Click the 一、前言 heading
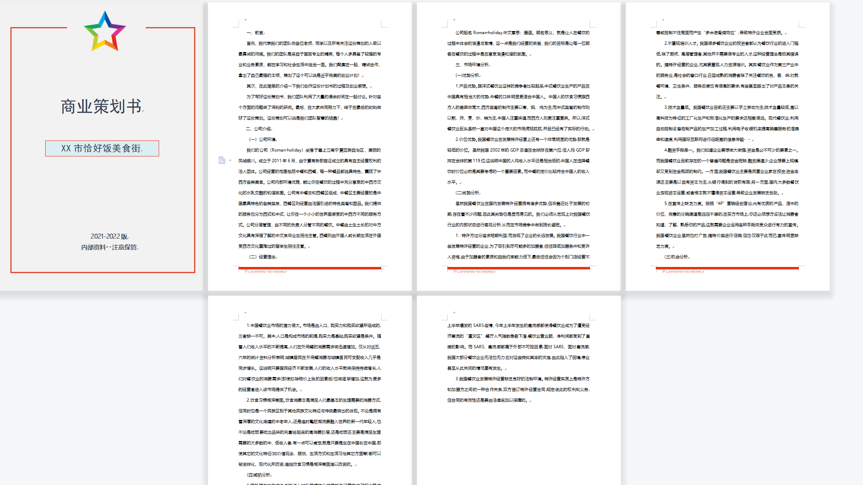Screen dimensions: 863x485 tap(255, 32)
